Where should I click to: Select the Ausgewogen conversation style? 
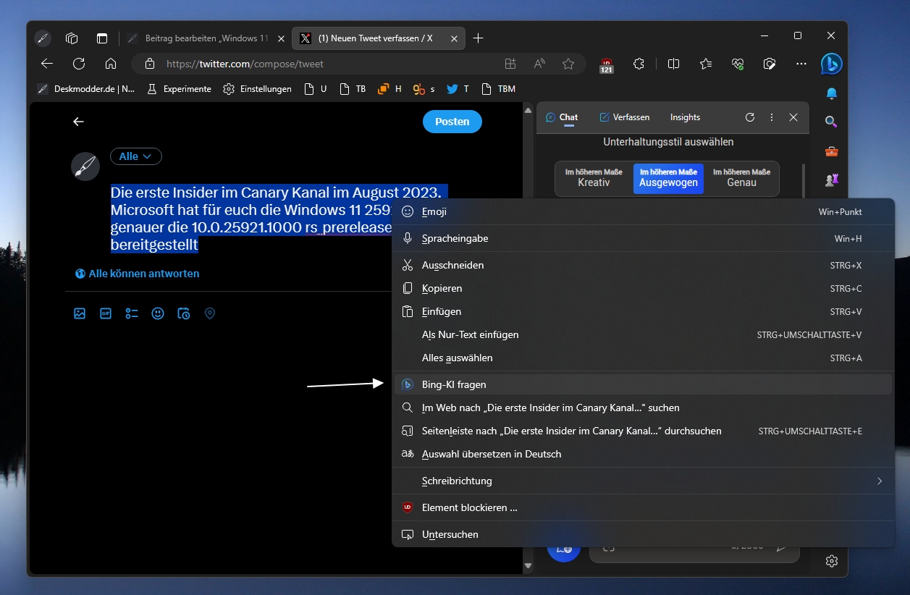pyautogui.click(x=668, y=178)
